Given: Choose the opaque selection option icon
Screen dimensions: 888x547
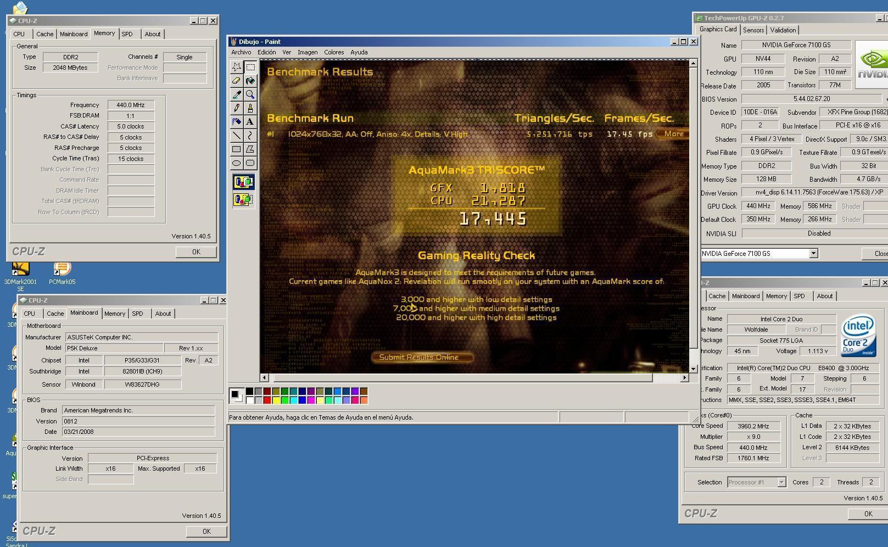Looking at the screenshot, I should coord(243,182).
